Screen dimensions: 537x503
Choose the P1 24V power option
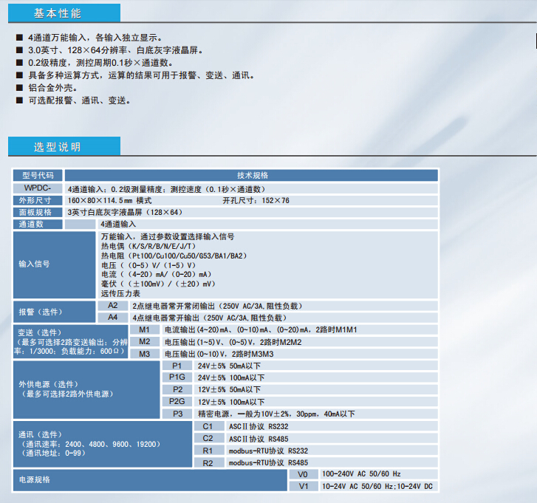(x=177, y=366)
